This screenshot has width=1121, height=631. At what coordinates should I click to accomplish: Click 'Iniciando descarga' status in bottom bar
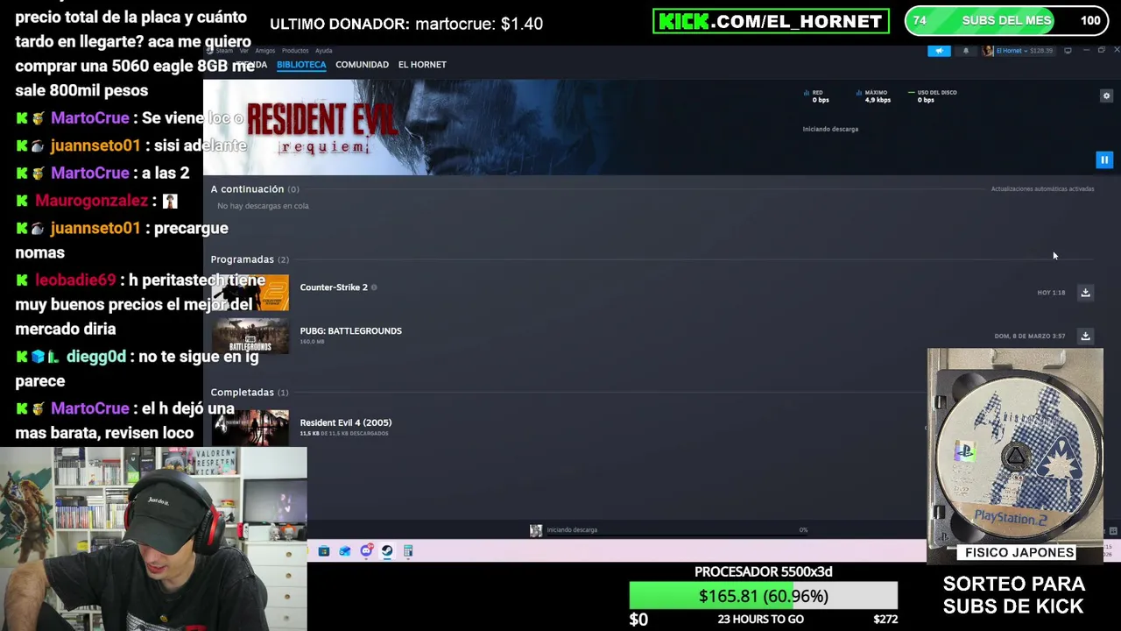point(572,530)
